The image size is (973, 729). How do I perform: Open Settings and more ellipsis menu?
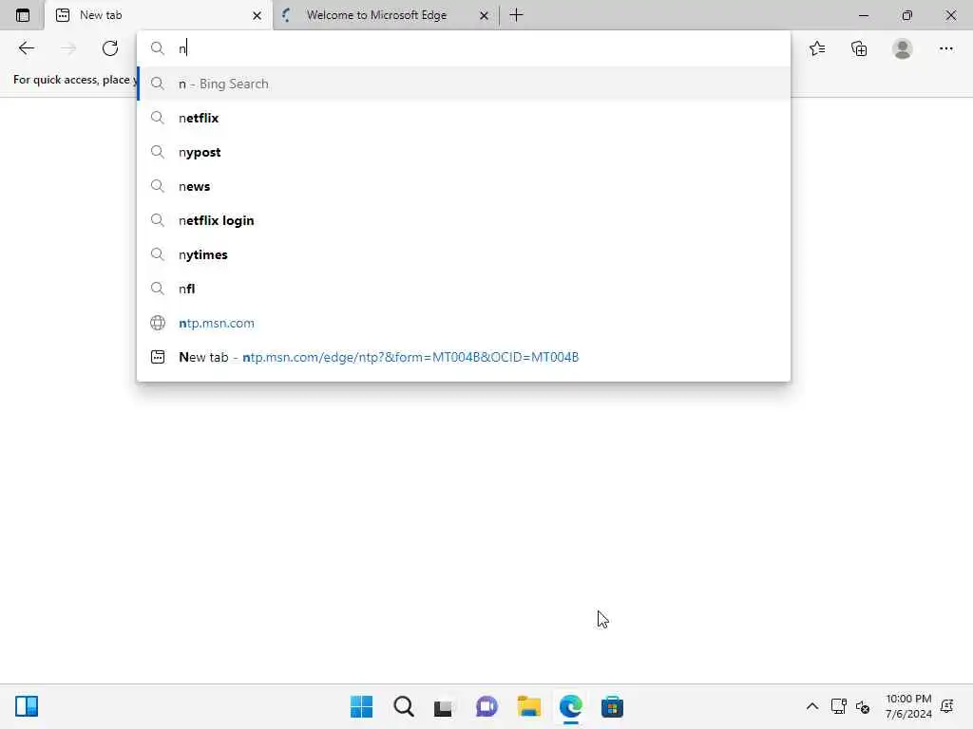coord(945,48)
